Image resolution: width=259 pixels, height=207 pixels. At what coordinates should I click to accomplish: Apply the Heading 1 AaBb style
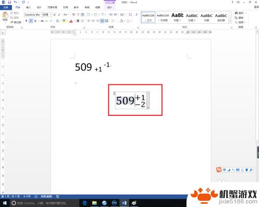coord(177,17)
